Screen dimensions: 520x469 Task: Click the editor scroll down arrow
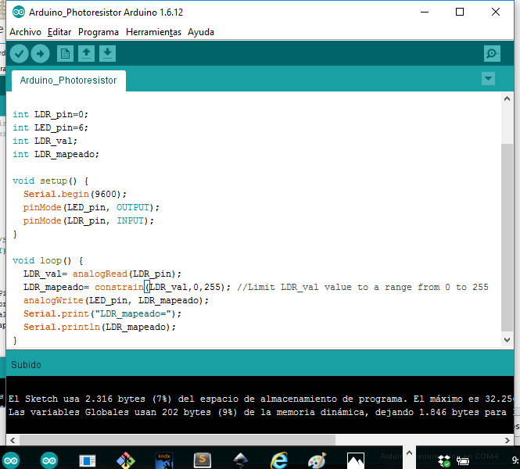(507, 340)
